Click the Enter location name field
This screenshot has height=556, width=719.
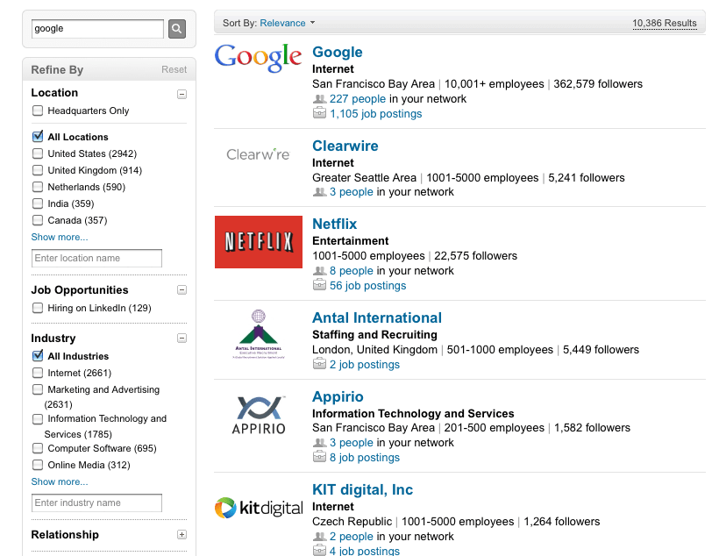click(96, 259)
